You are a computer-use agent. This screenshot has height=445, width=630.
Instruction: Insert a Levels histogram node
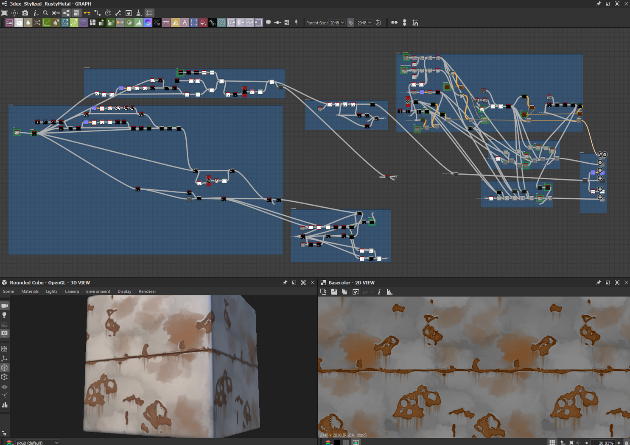click(138, 23)
